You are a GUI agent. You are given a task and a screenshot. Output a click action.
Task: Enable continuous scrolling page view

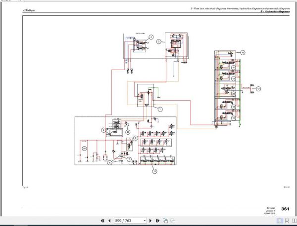tap(287, 221)
